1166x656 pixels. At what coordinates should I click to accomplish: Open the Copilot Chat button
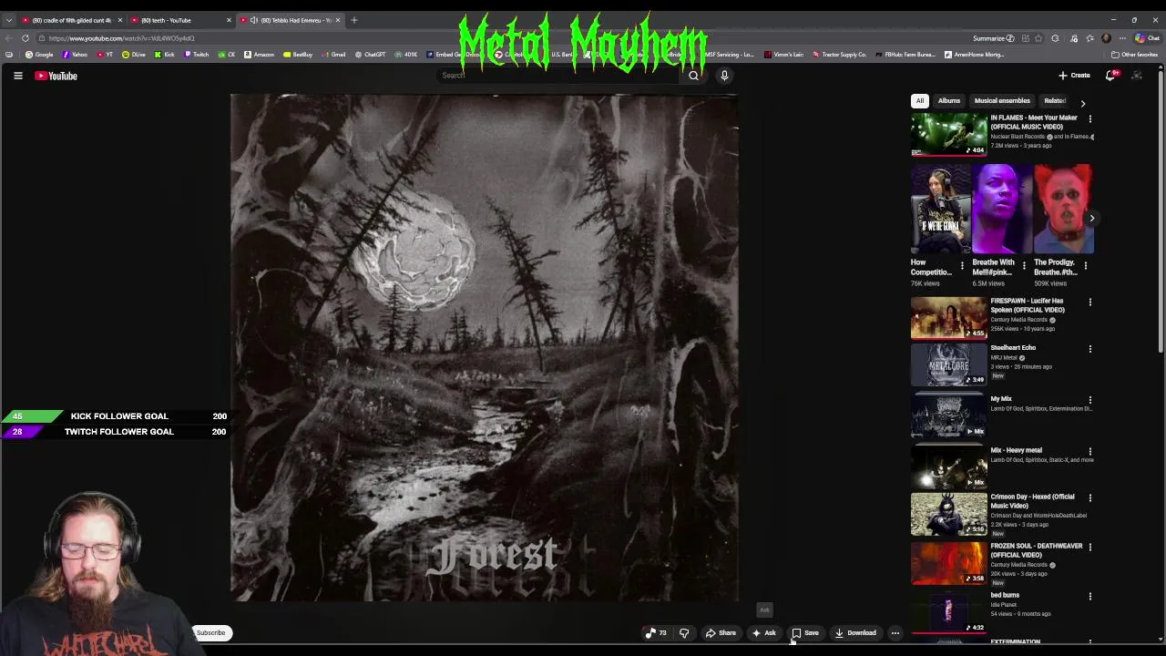coord(1148,38)
